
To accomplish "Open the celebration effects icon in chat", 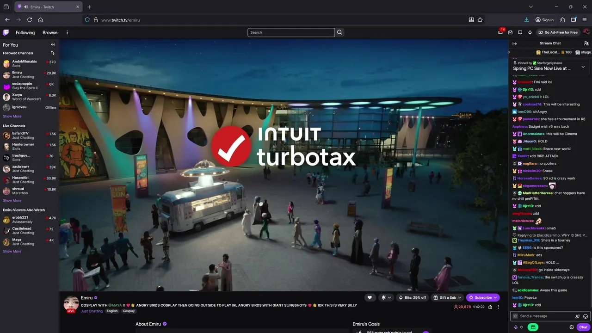I will tap(577, 316).
